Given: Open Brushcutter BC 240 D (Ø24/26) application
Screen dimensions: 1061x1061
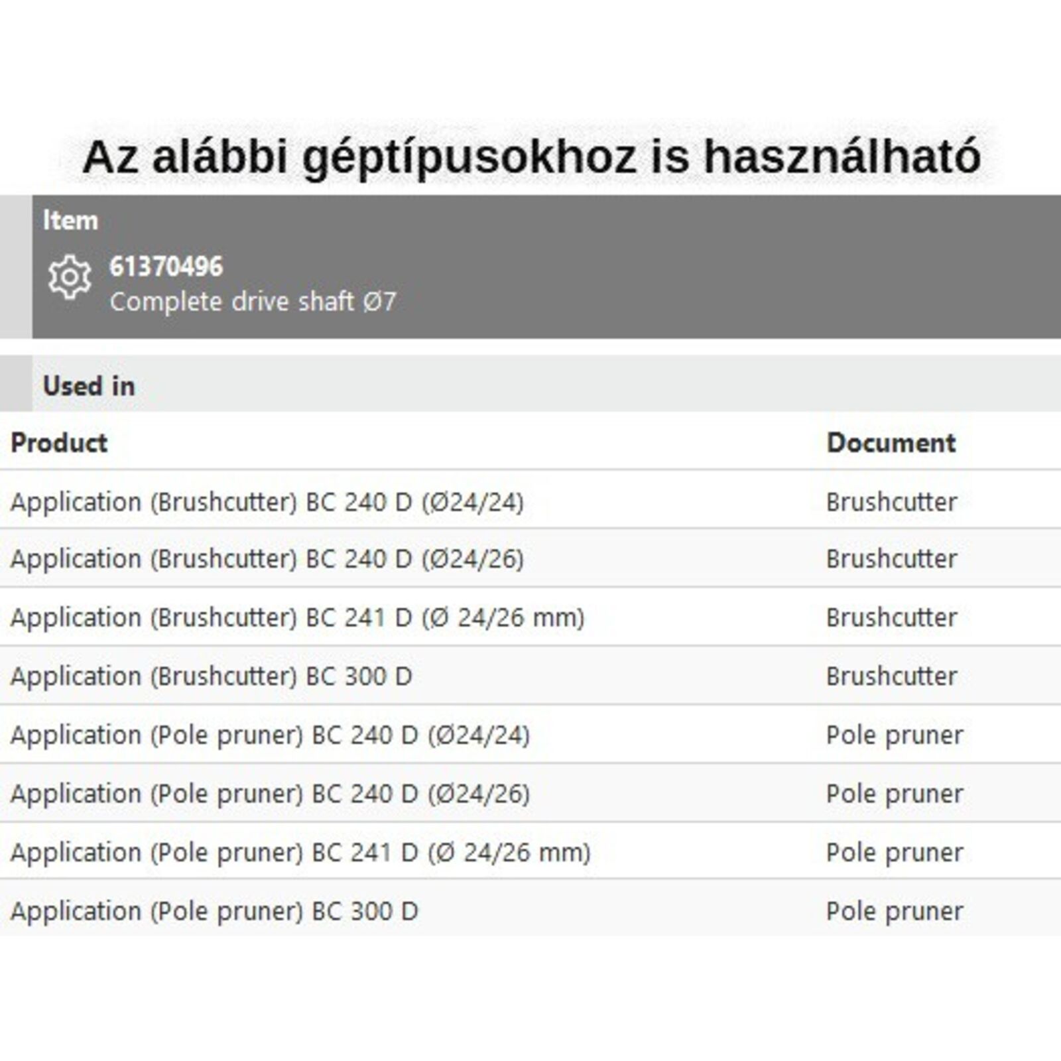Looking at the screenshot, I should [x=267, y=559].
